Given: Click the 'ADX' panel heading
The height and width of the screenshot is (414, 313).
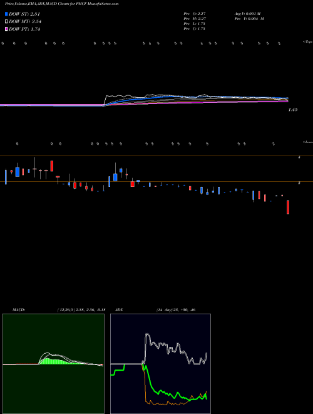Looking at the screenshot, I should (x=119, y=310).
